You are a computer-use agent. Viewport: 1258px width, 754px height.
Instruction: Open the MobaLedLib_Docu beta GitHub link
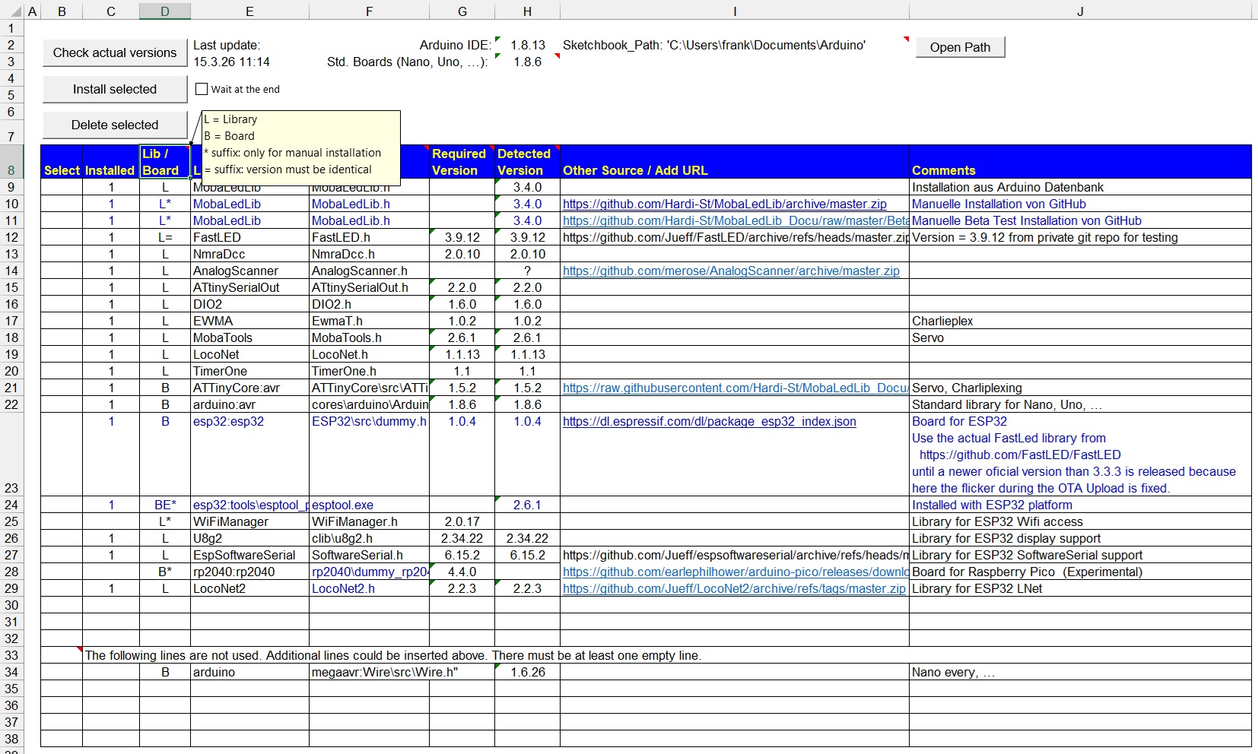click(735, 220)
